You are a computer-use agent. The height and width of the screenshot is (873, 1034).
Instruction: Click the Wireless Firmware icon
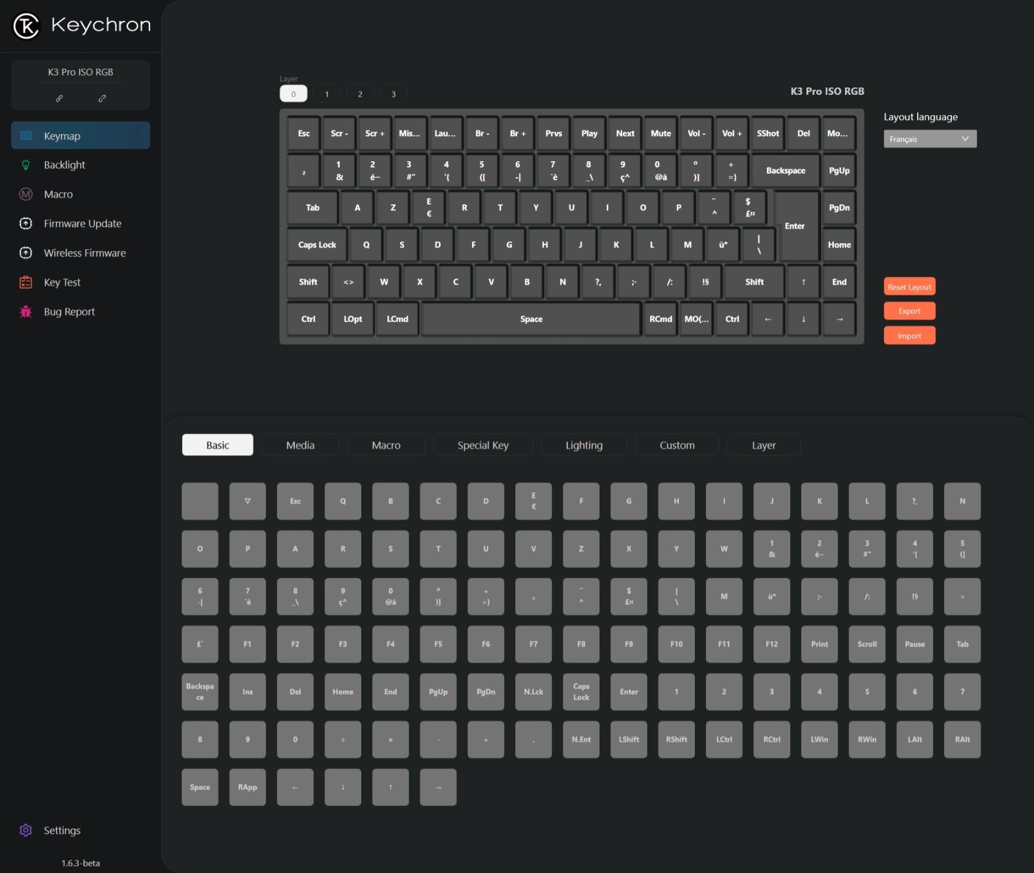[x=26, y=253]
